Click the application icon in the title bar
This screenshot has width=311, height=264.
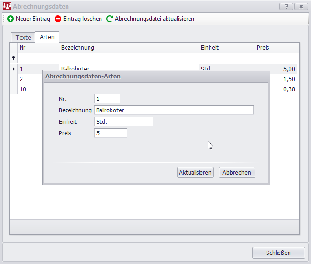pyautogui.click(x=7, y=7)
